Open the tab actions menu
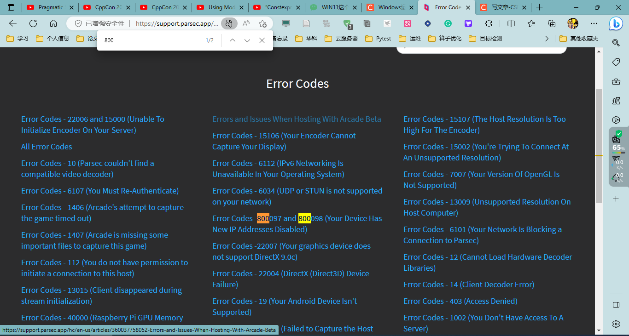Image resolution: width=629 pixels, height=336 pixels. (x=11, y=7)
